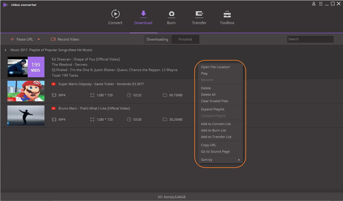Click the Ed Sheeran playlist thumbnail
Viewport: 343px width, 201px height.
[x=18, y=67]
